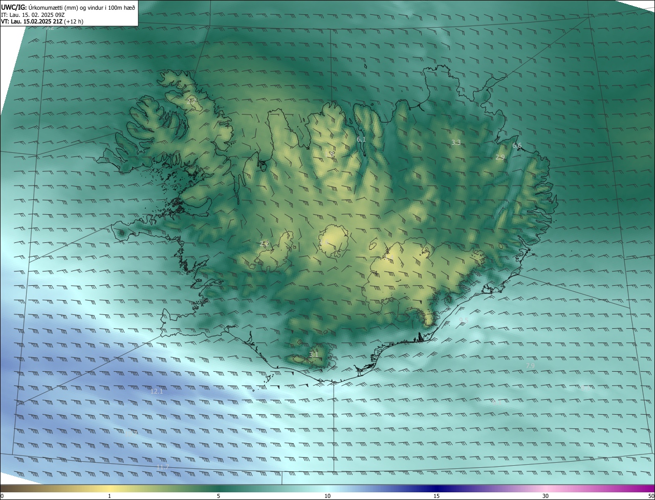
Task: Click the 12.1 value over the ocean
Action: coord(157,391)
